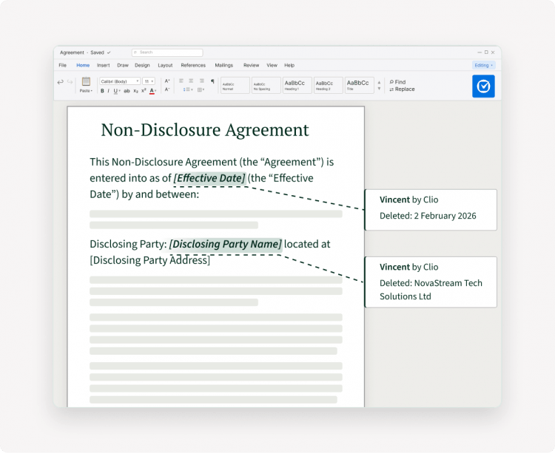Open the Help tab

click(289, 65)
